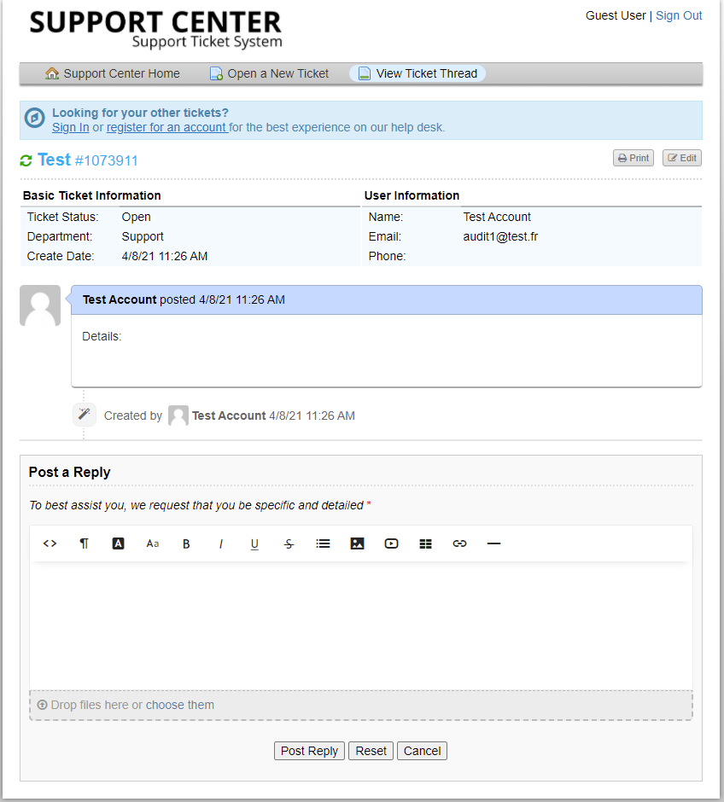This screenshot has width=724, height=802.
Task: Toggle bold formatting in reply editor
Action: click(x=187, y=543)
